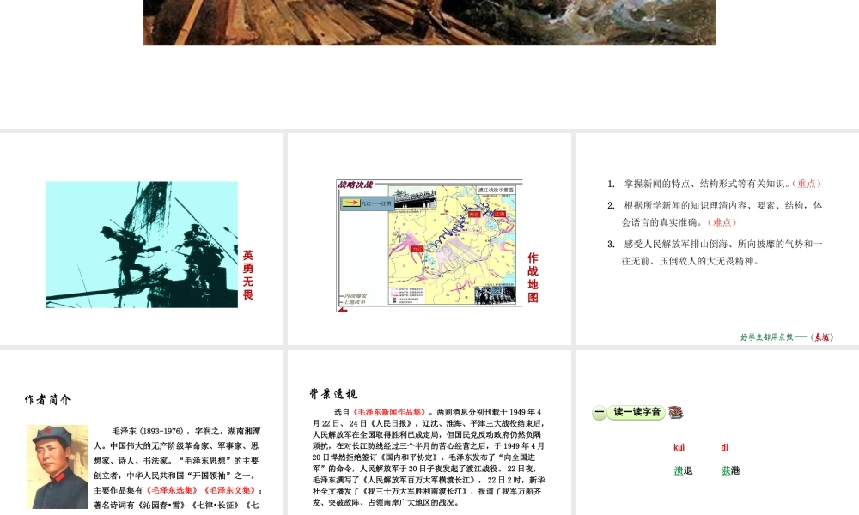The width and height of the screenshot is (859, 515).
Task: Click the red vertical caption 作战地图
Action: click(533, 277)
